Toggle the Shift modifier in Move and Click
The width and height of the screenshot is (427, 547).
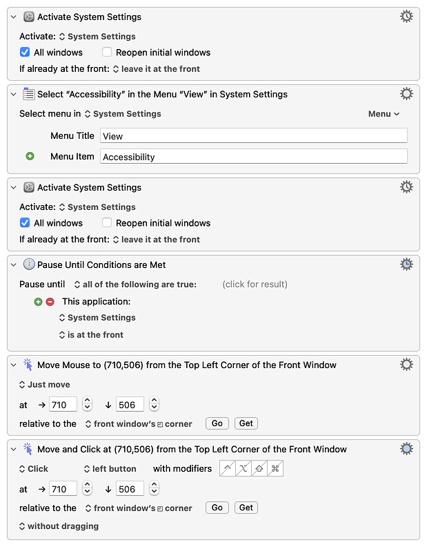(259, 468)
